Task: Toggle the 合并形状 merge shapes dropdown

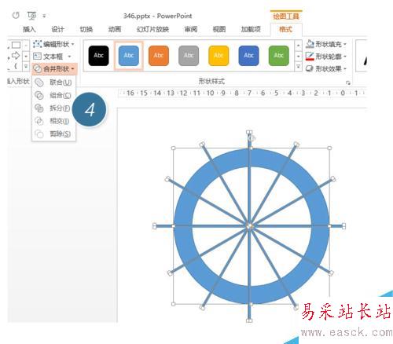Action: (x=54, y=69)
